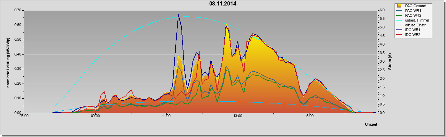Click the 07:00 time axis tick
This screenshot has height=137, width=446.
pyautogui.click(x=24, y=116)
